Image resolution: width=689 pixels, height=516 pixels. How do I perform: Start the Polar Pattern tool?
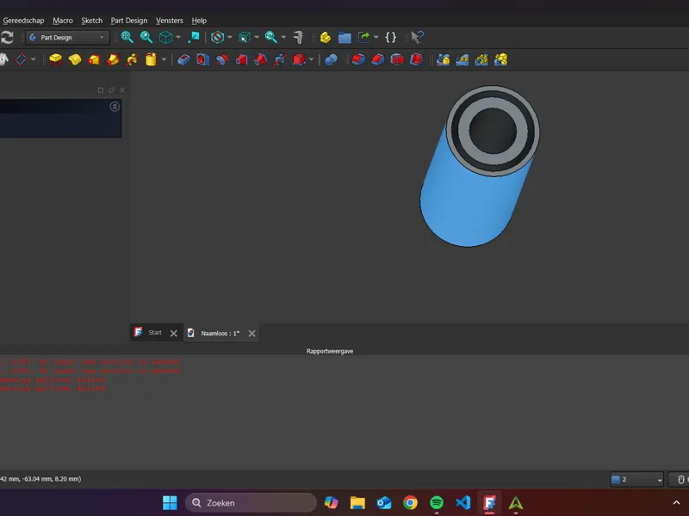point(481,59)
